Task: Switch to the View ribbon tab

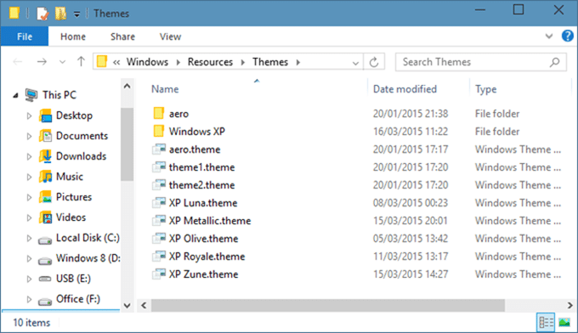Action: pos(170,37)
